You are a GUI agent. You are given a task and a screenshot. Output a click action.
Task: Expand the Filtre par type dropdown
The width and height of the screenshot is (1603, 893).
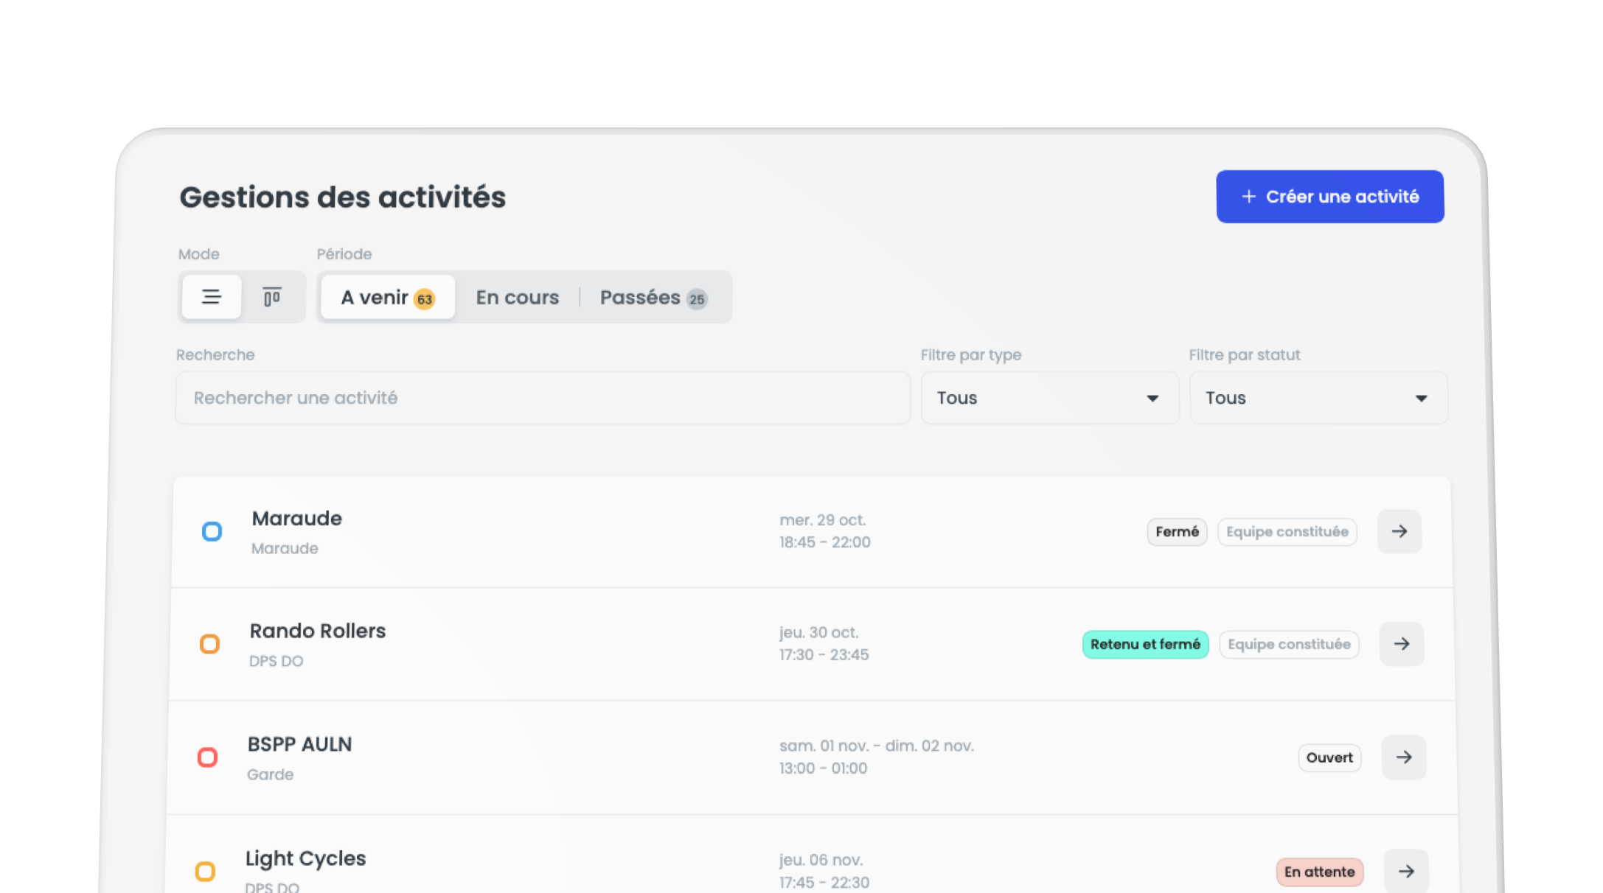click(1049, 398)
